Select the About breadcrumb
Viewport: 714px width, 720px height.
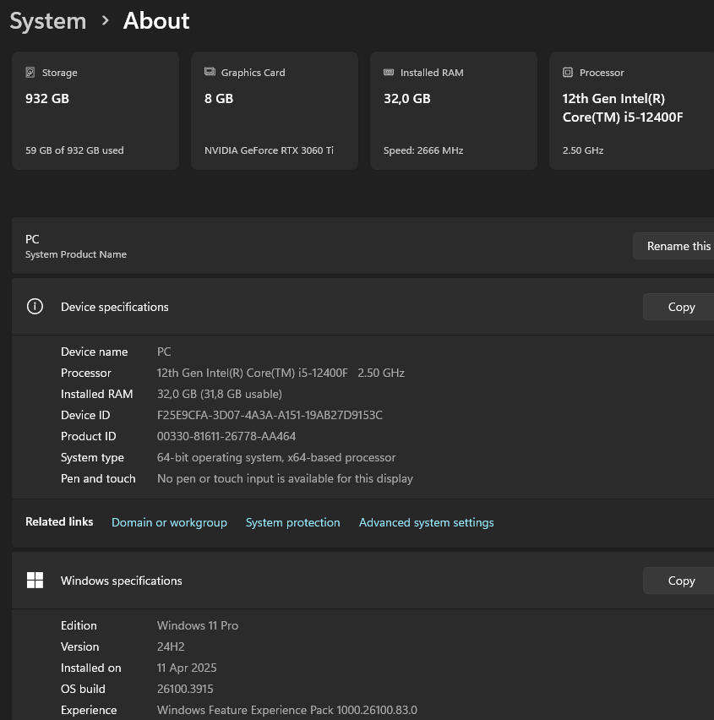point(155,21)
